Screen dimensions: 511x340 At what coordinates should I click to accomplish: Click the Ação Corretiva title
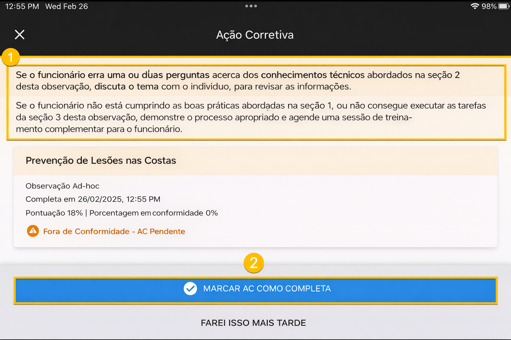pos(255,35)
